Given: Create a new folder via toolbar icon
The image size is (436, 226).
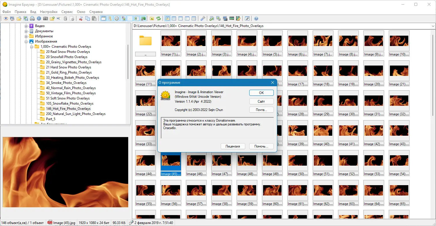Looking at the screenshot, I should pos(52,18).
